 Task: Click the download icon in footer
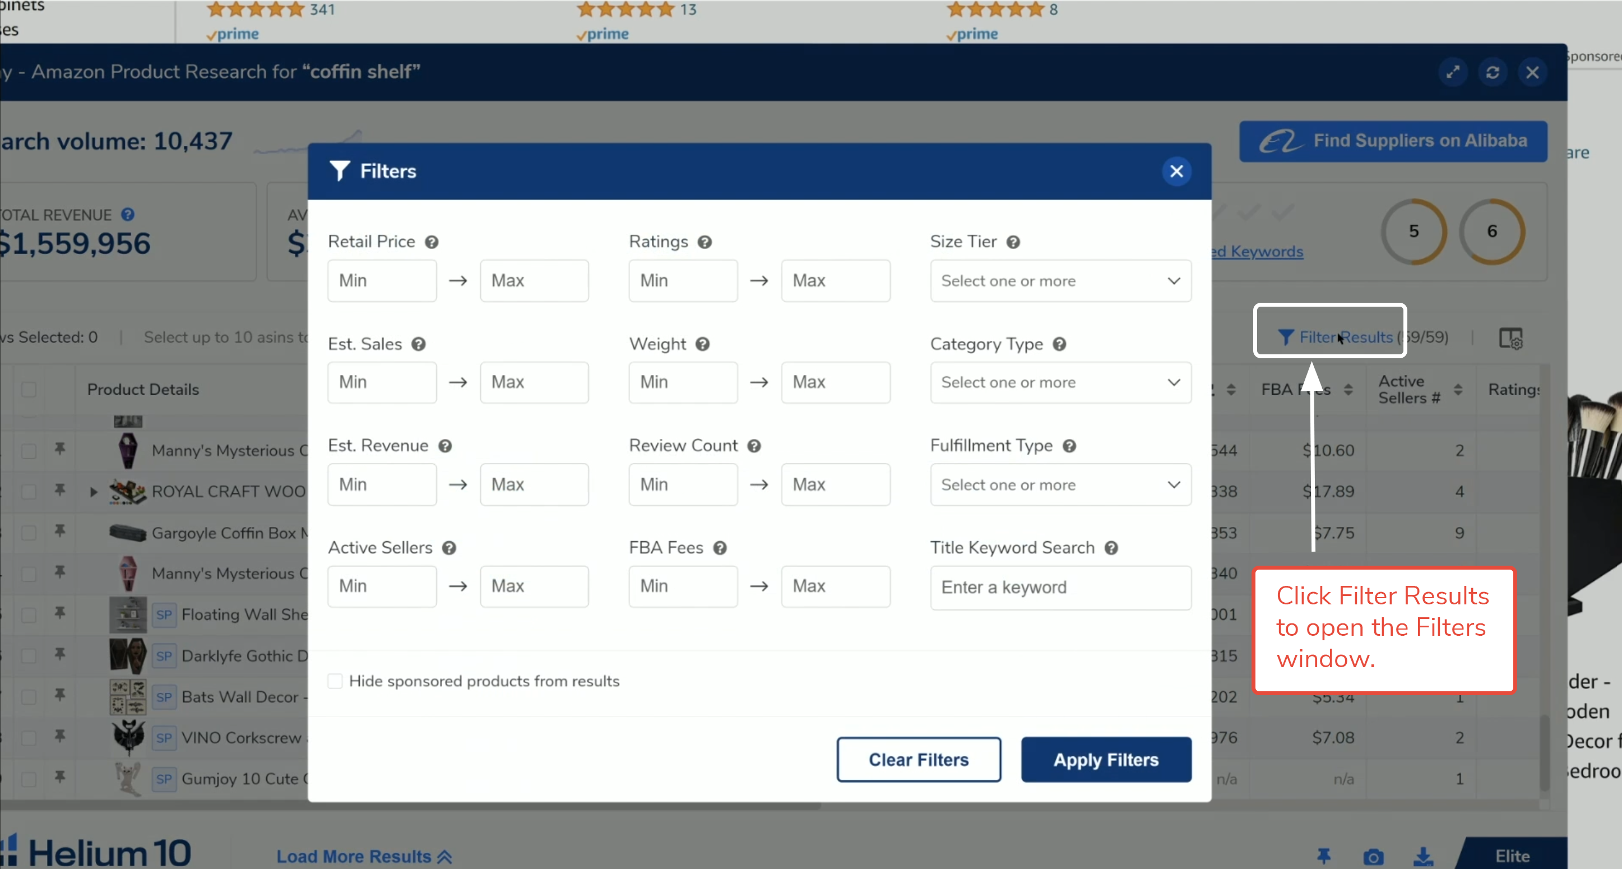[x=1423, y=857]
